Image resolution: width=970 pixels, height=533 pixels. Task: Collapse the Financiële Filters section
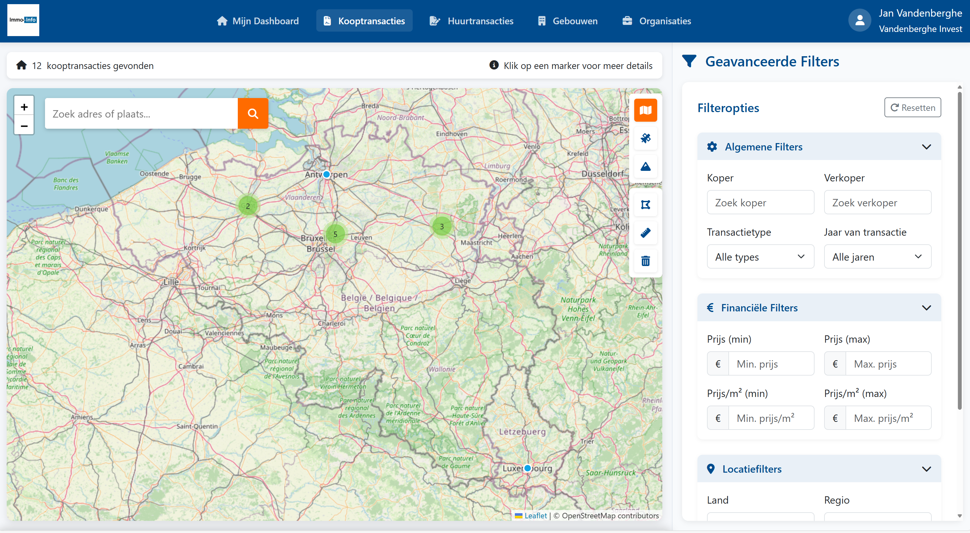pos(926,308)
